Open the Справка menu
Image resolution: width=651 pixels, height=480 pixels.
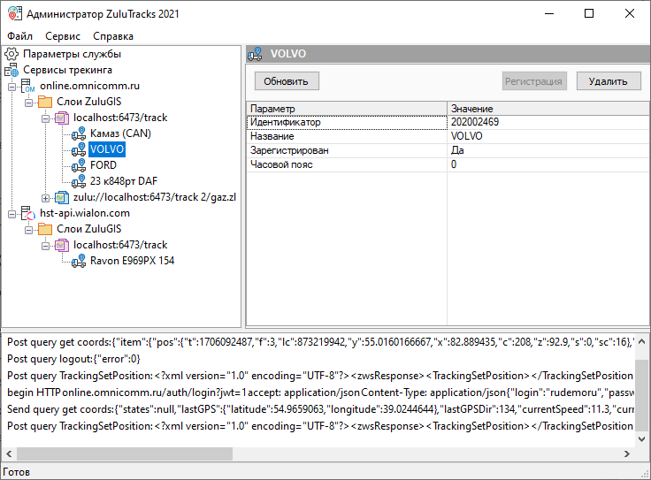tap(113, 36)
